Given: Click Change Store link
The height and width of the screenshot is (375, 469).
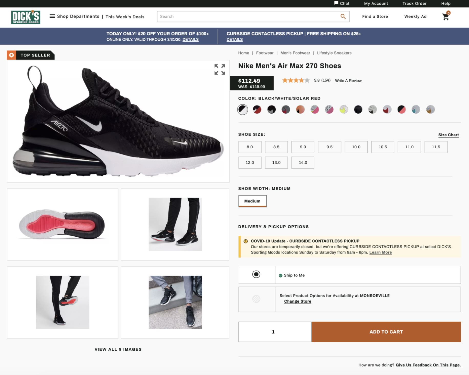Looking at the screenshot, I should (297, 301).
